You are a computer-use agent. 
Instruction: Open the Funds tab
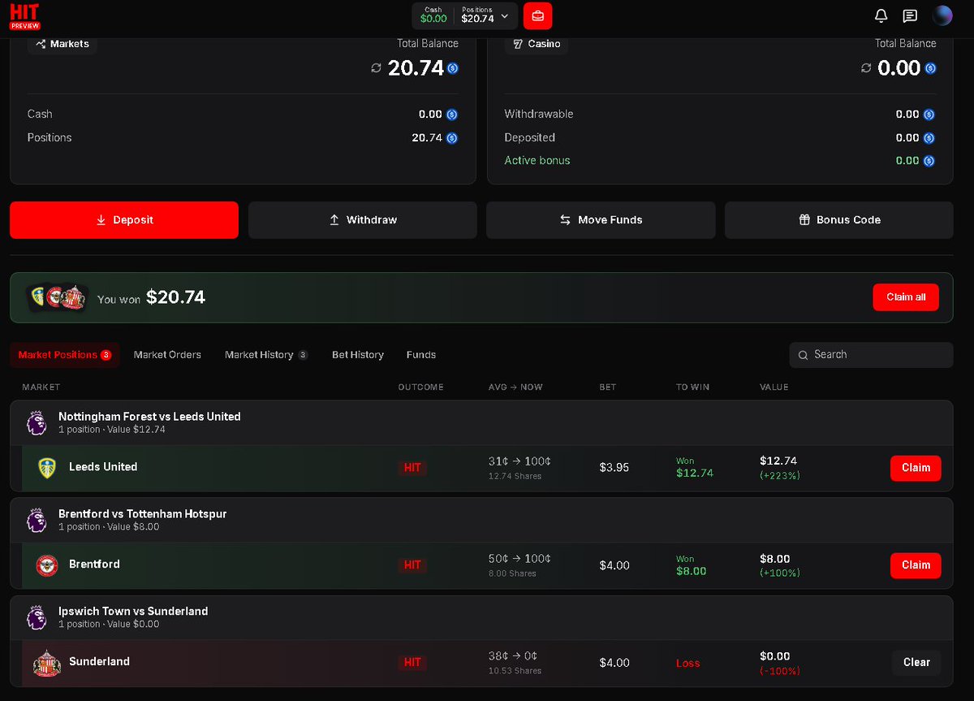coord(421,355)
